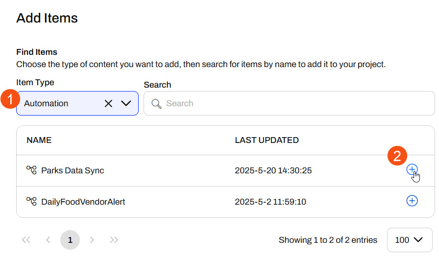Click the search magnifier icon
The width and height of the screenshot is (439, 259).
point(156,104)
